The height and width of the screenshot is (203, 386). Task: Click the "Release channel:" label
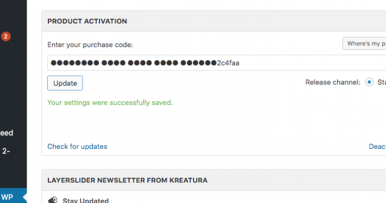point(333,82)
